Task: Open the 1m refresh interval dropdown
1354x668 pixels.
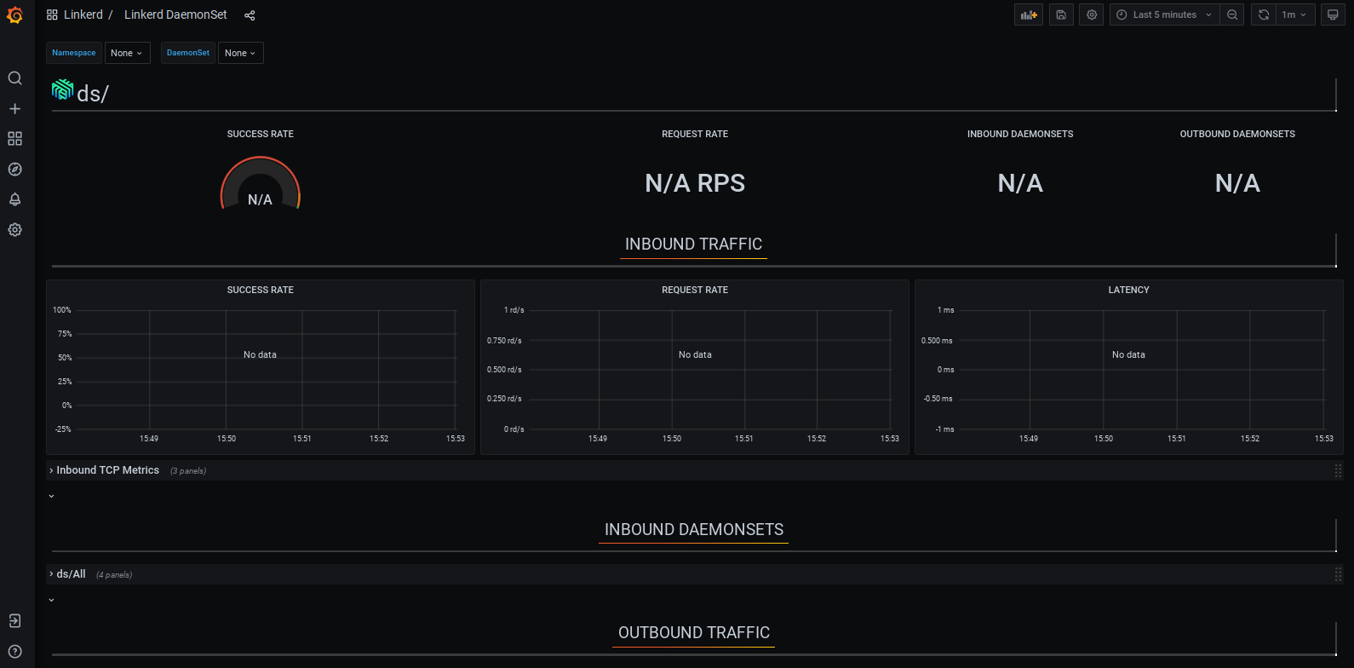Action: click(1294, 14)
